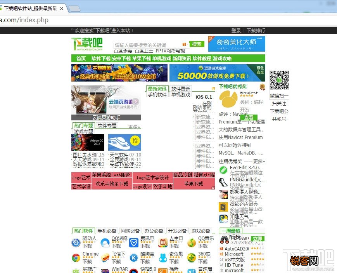
Task: Click the green 搜索 button
Action: [197, 44]
